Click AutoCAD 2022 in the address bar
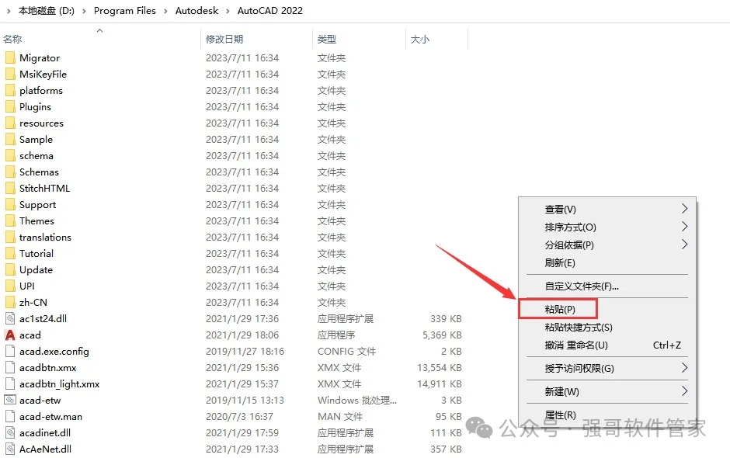 point(270,11)
